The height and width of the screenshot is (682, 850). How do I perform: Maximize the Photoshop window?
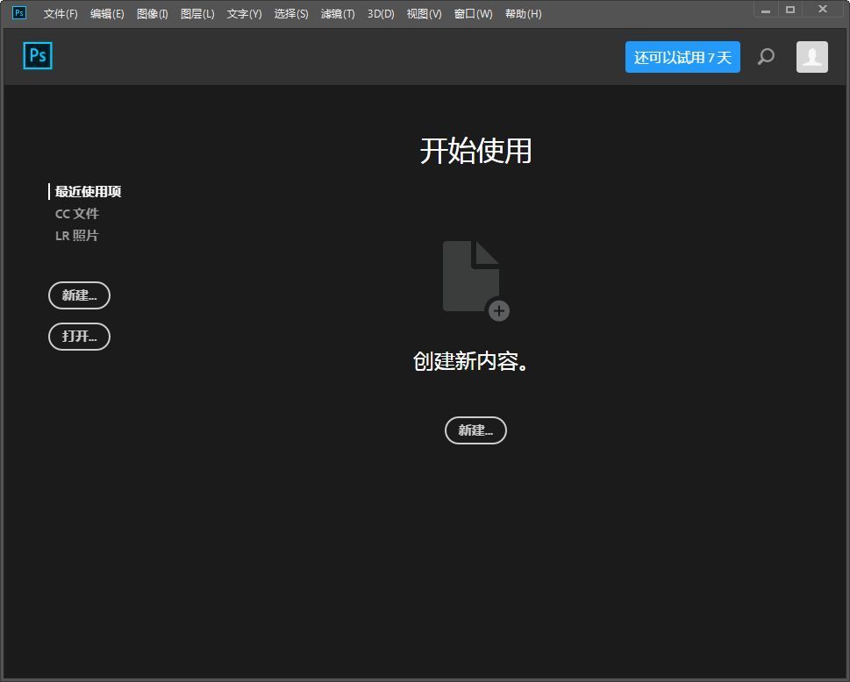point(790,10)
